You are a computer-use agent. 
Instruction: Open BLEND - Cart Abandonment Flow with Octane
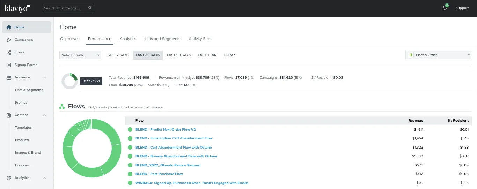click(x=174, y=148)
